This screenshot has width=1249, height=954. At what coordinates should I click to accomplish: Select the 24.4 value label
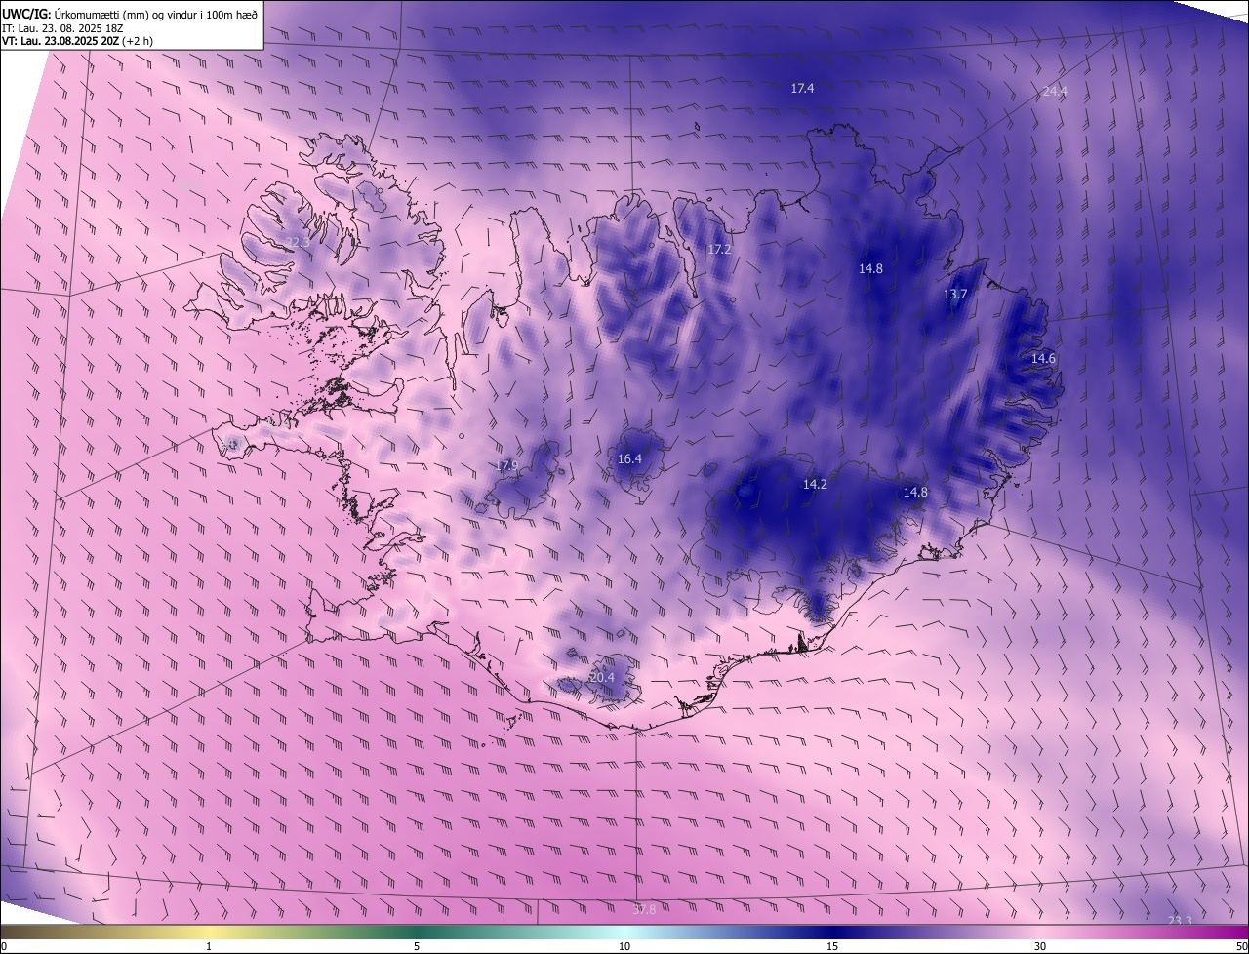pyautogui.click(x=1055, y=91)
